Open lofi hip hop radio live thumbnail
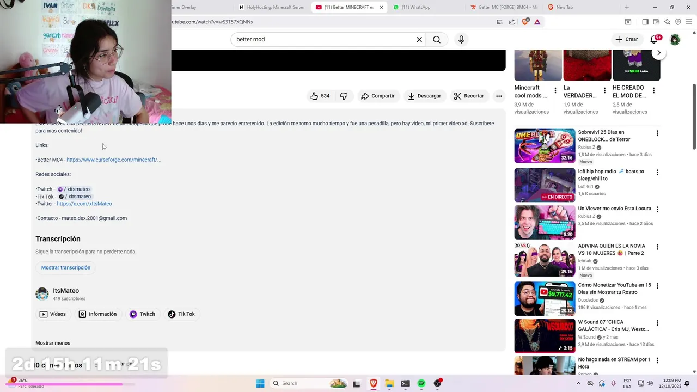The width and height of the screenshot is (697, 392). (x=545, y=185)
